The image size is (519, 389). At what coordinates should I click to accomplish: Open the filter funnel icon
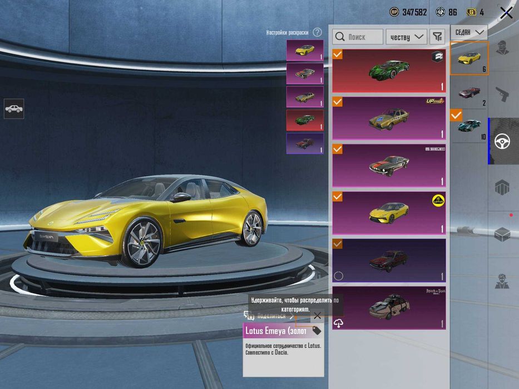click(x=437, y=37)
